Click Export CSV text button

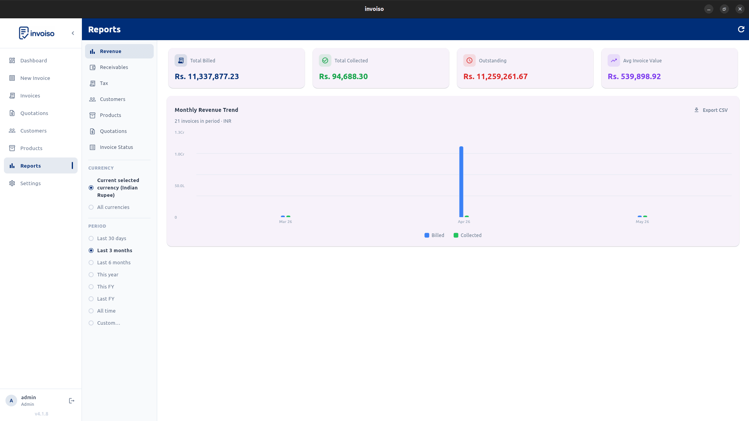(x=715, y=110)
